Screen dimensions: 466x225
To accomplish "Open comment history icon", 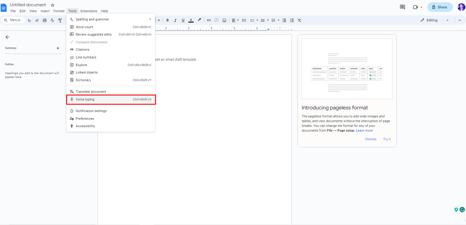I will pyautogui.click(x=402, y=7).
